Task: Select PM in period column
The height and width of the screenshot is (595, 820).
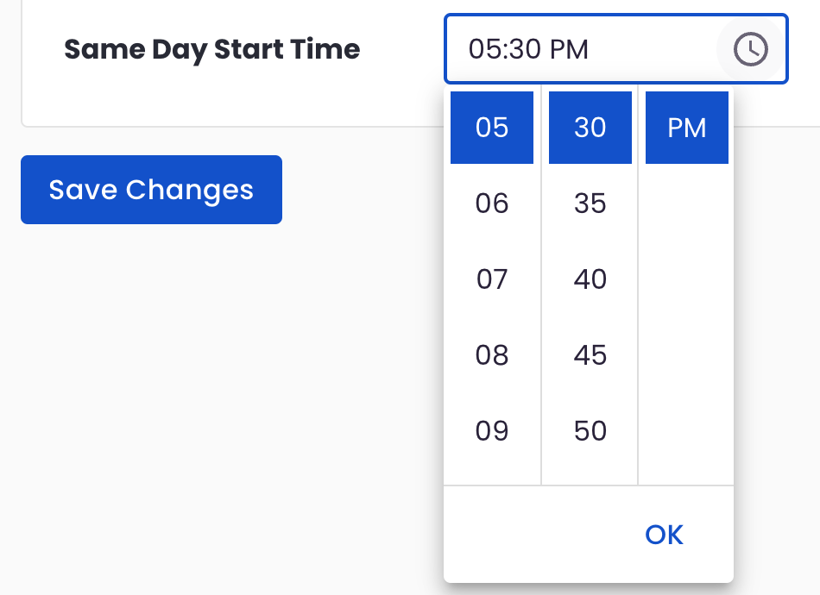Action: pyautogui.click(x=687, y=128)
